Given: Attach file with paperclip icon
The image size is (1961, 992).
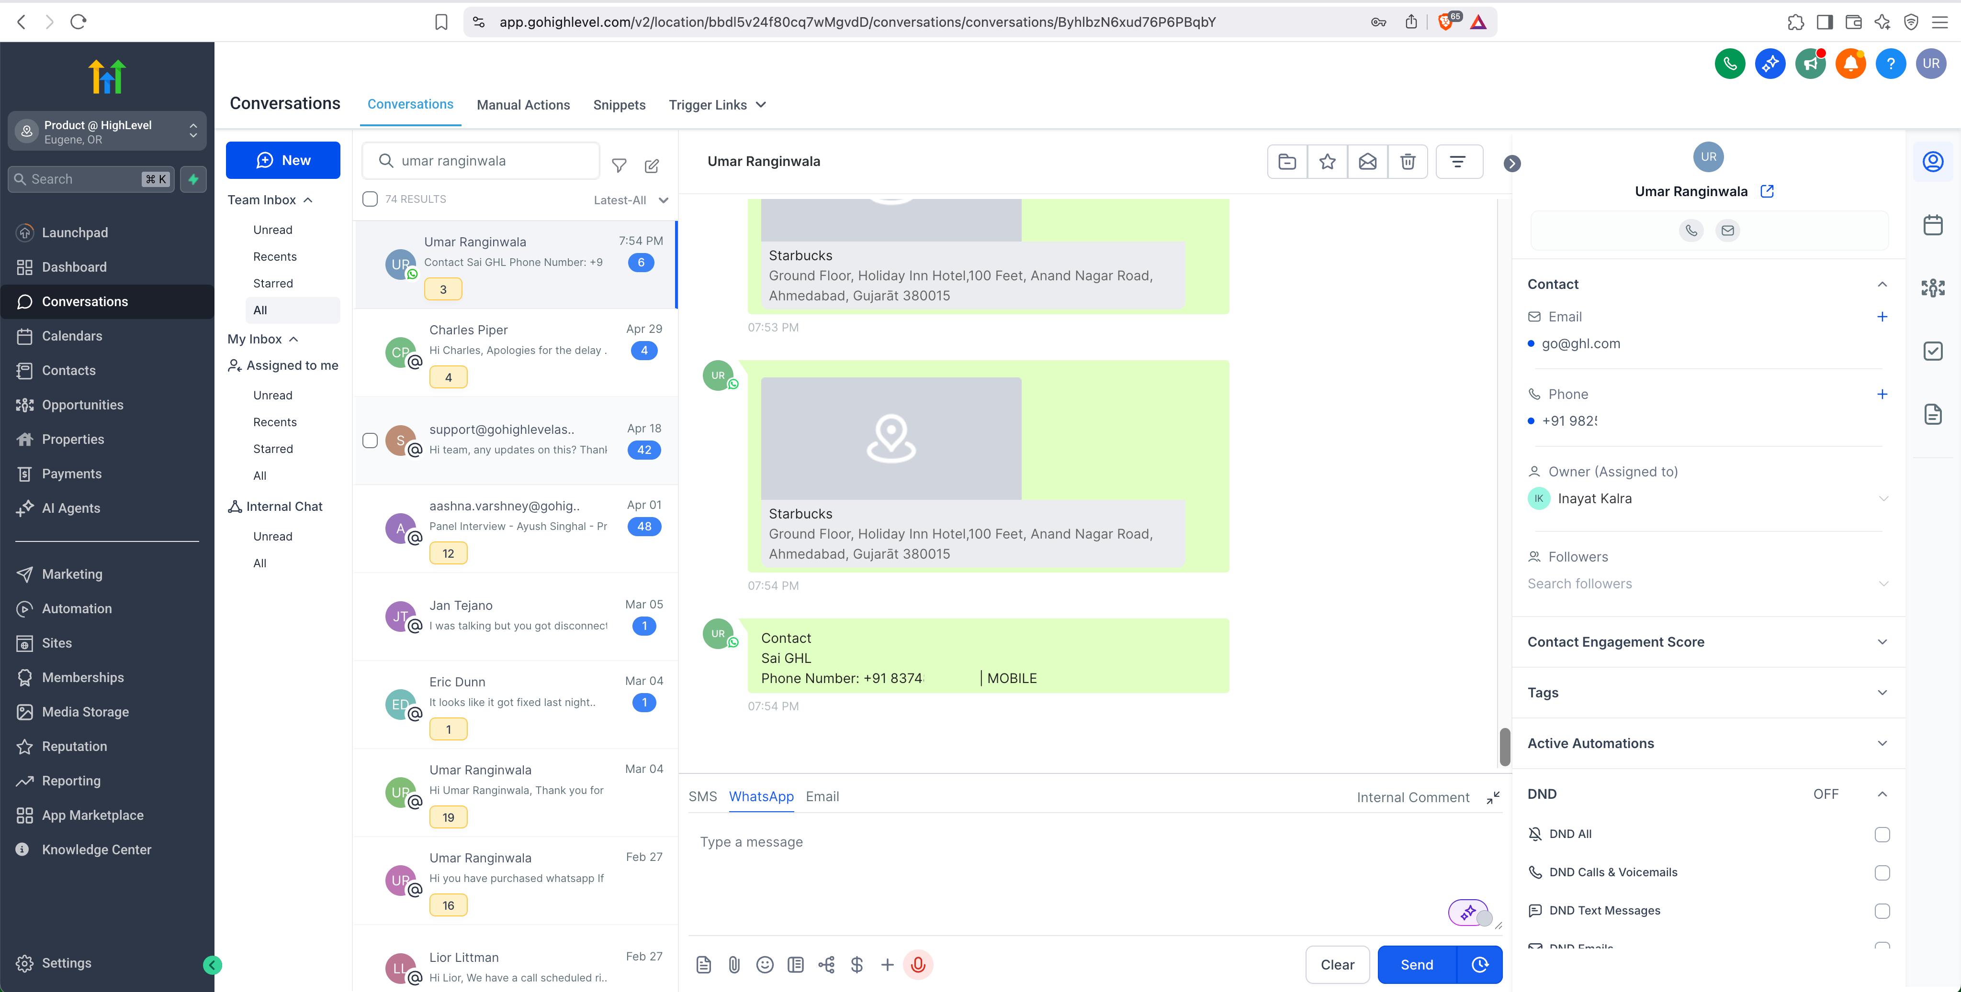Looking at the screenshot, I should pos(734,964).
